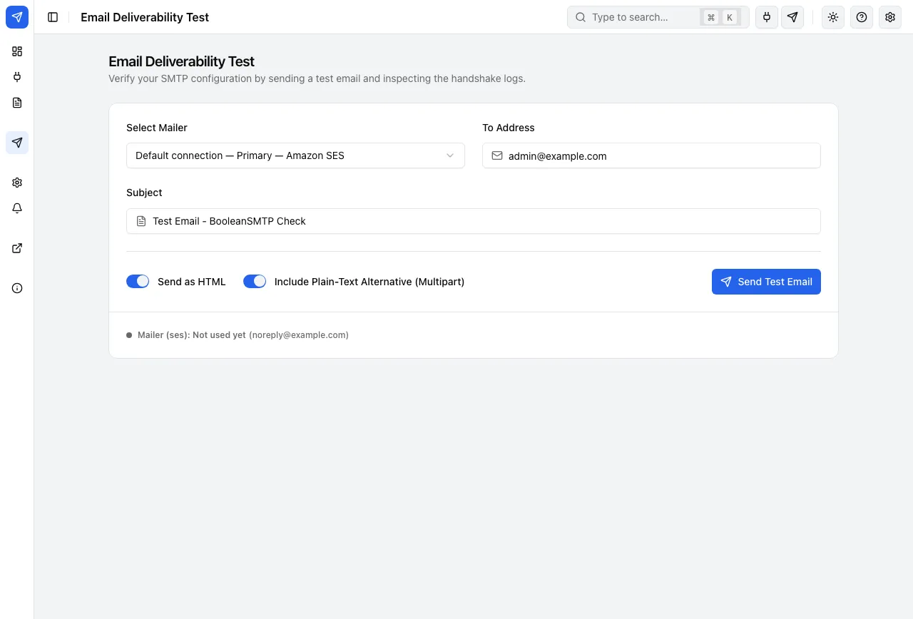The height and width of the screenshot is (619, 913).
Task: Open the plug connections icon in sidebar
Action: pyautogui.click(x=17, y=77)
